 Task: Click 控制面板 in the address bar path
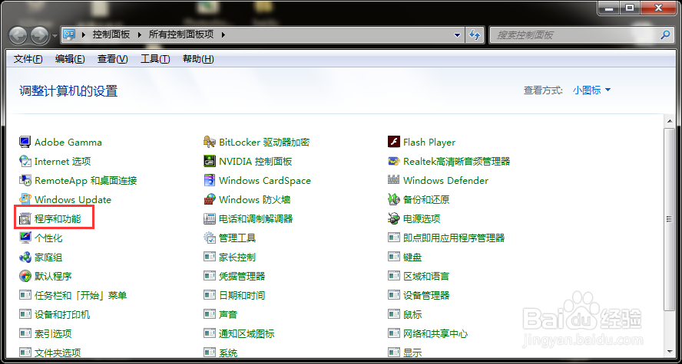pos(111,34)
